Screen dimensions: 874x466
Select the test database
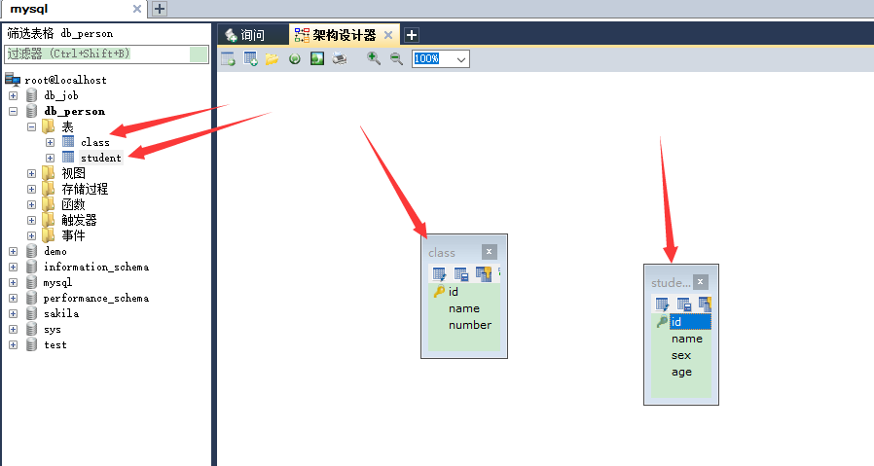point(55,345)
